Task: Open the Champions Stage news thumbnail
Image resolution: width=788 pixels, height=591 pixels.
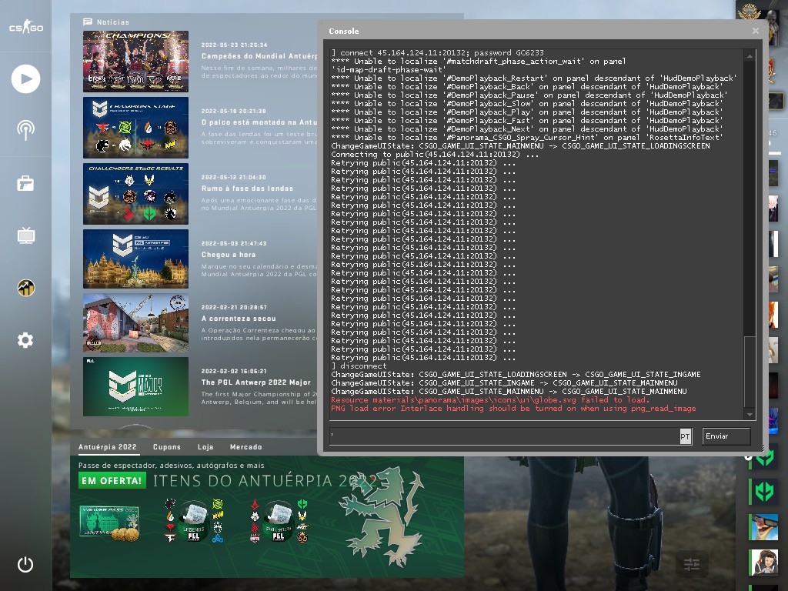Action: click(x=135, y=128)
